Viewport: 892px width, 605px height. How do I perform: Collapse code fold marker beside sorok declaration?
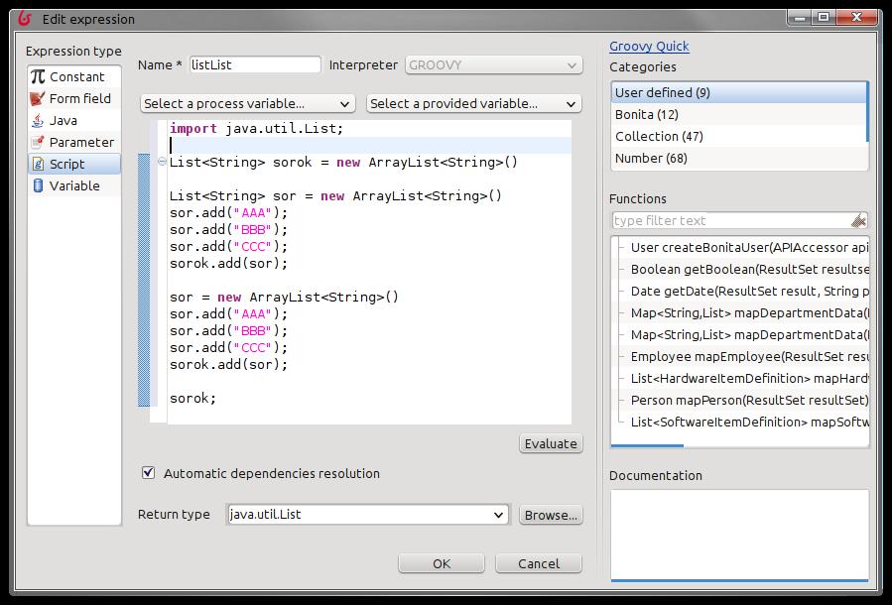tap(162, 162)
